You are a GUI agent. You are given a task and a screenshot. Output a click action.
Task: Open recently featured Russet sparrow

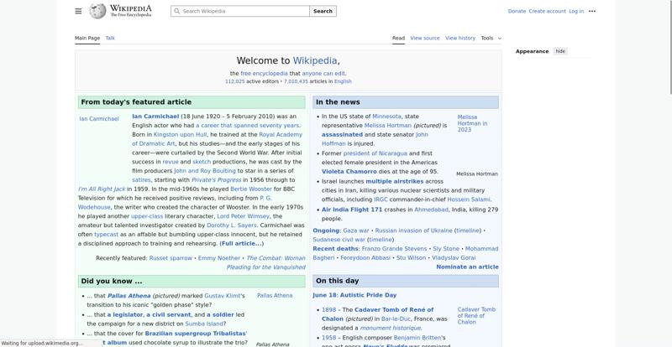pos(171,258)
